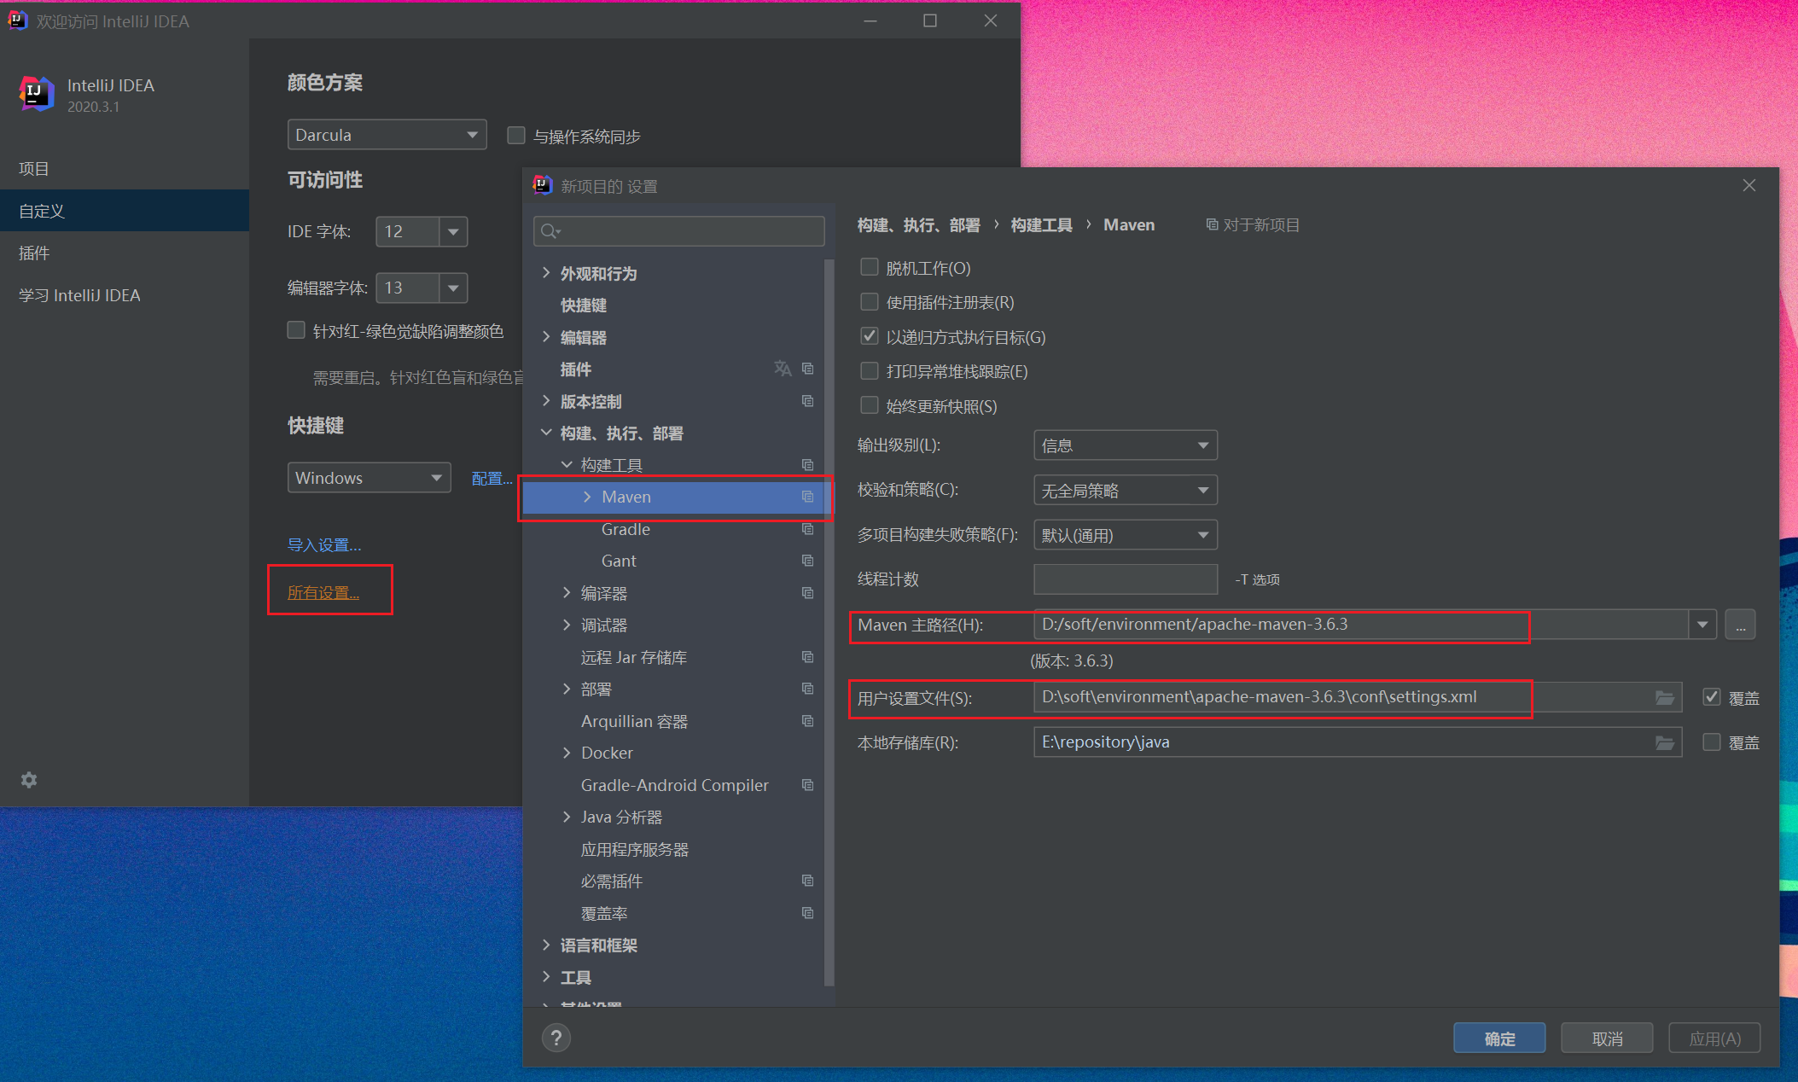Image resolution: width=1798 pixels, height=1082 pixels.
Task: Click the 确定 button
Action: click(x=1499, y=1038)
